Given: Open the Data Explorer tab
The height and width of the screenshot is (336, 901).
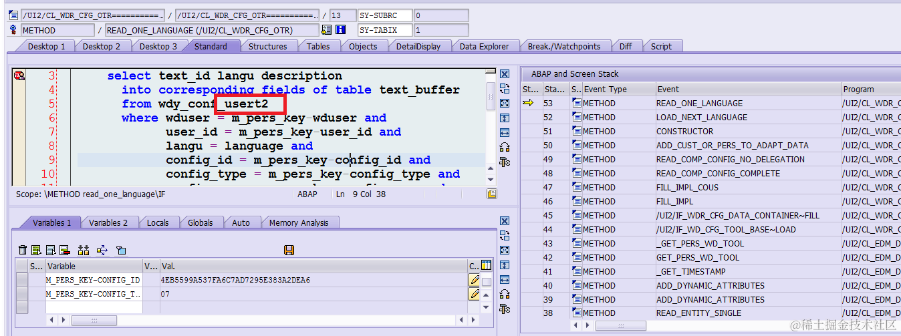Looking at the screenshot, I should pyautogui.click(x=484, y=46).
